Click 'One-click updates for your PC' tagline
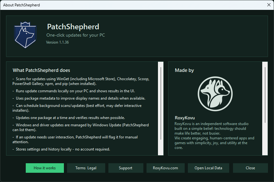Viewport: 274px width, 182px height. 75,35
